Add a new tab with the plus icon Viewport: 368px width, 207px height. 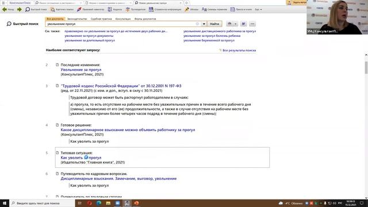[186, 3]
